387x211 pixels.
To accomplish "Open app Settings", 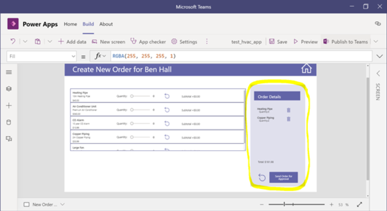I will (x=184, y=42).
